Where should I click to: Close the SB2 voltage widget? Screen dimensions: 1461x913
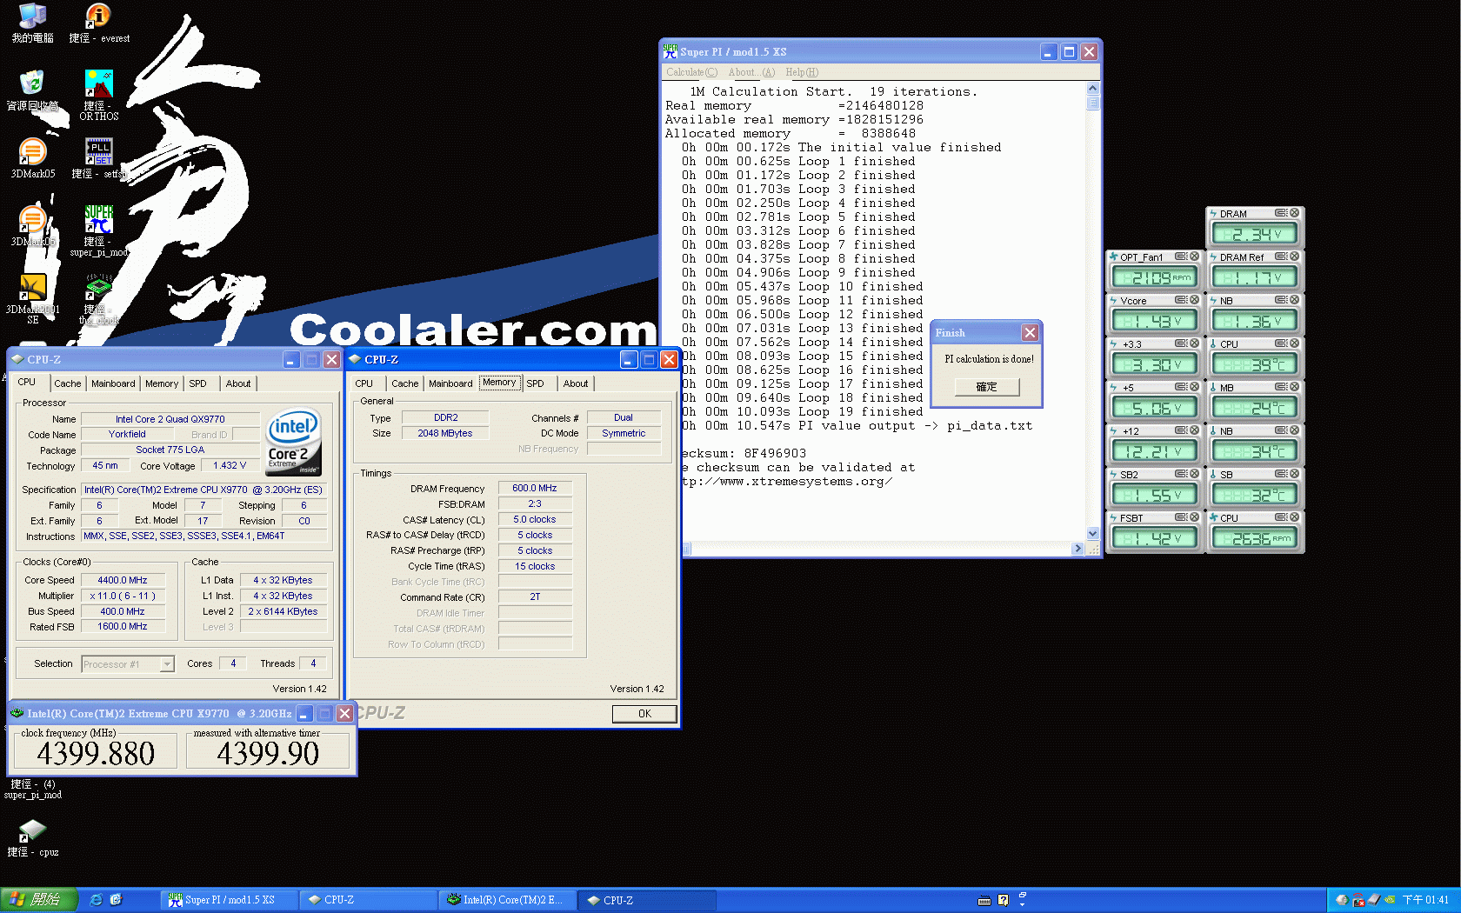click(x=1194, y=474)
